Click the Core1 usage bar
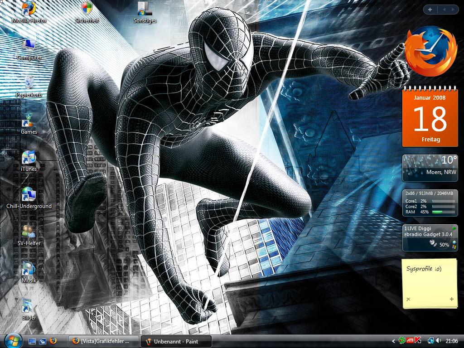464x348 pixels. [x=443, y=201]
